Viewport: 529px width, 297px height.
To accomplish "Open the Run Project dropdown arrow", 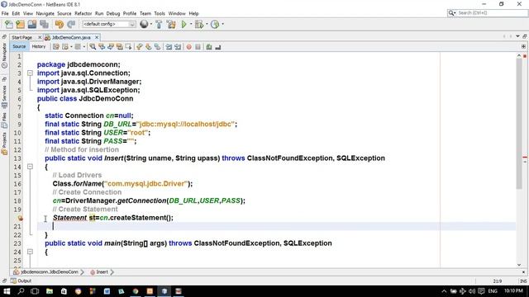I will point(191,24).
